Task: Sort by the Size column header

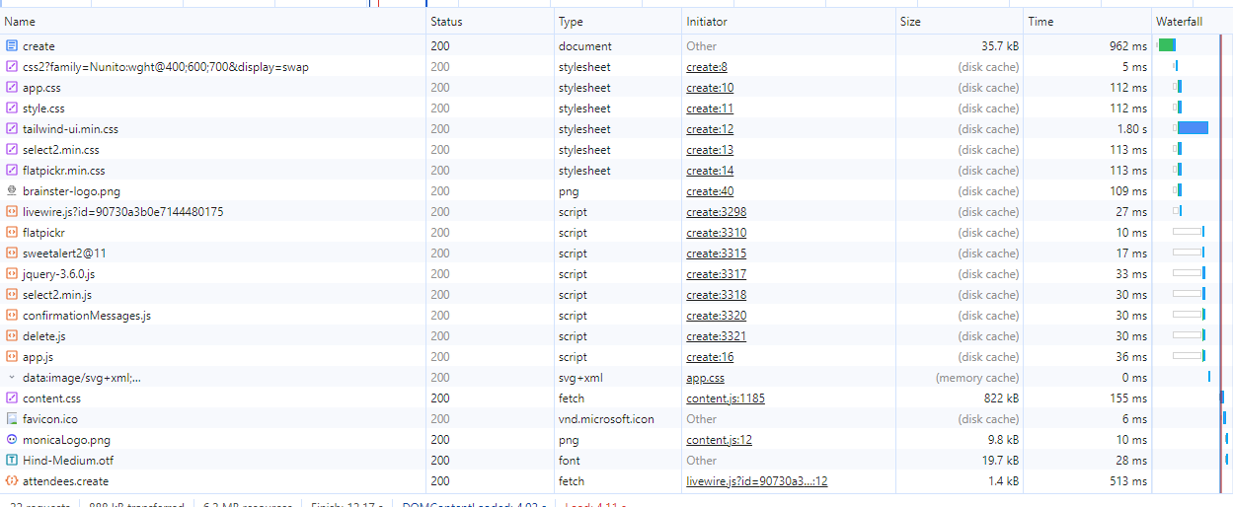Action: [910, 21]
